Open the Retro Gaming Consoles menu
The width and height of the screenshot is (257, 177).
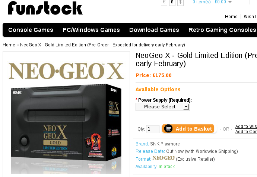(222, 30)
